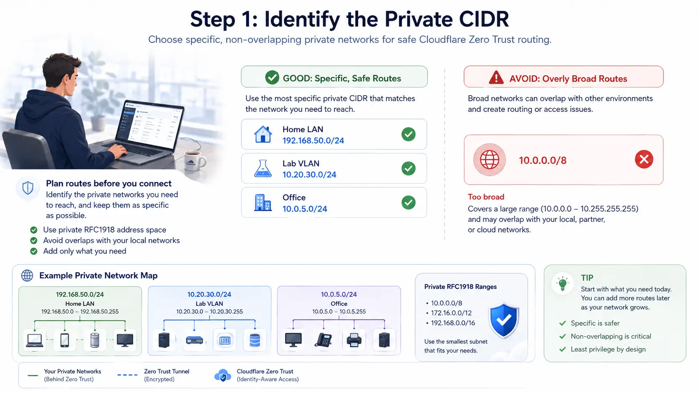Click the checkmark beside Specific is safer
This screenshot has height=393, width=699.
click(x=563, y=323)
